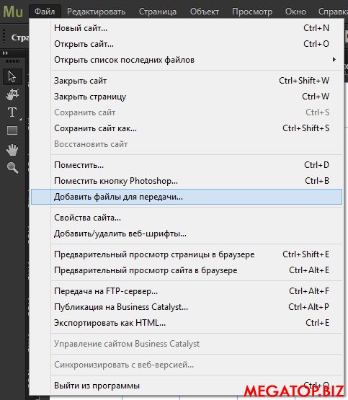Select the Zoom magnifier tool
The height and width of the screenshot is (400, 348).
pos(12,168)
